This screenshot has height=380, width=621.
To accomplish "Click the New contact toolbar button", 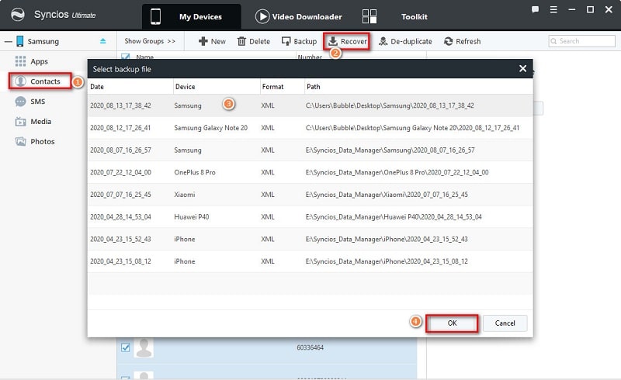I will tap(212, 41).
